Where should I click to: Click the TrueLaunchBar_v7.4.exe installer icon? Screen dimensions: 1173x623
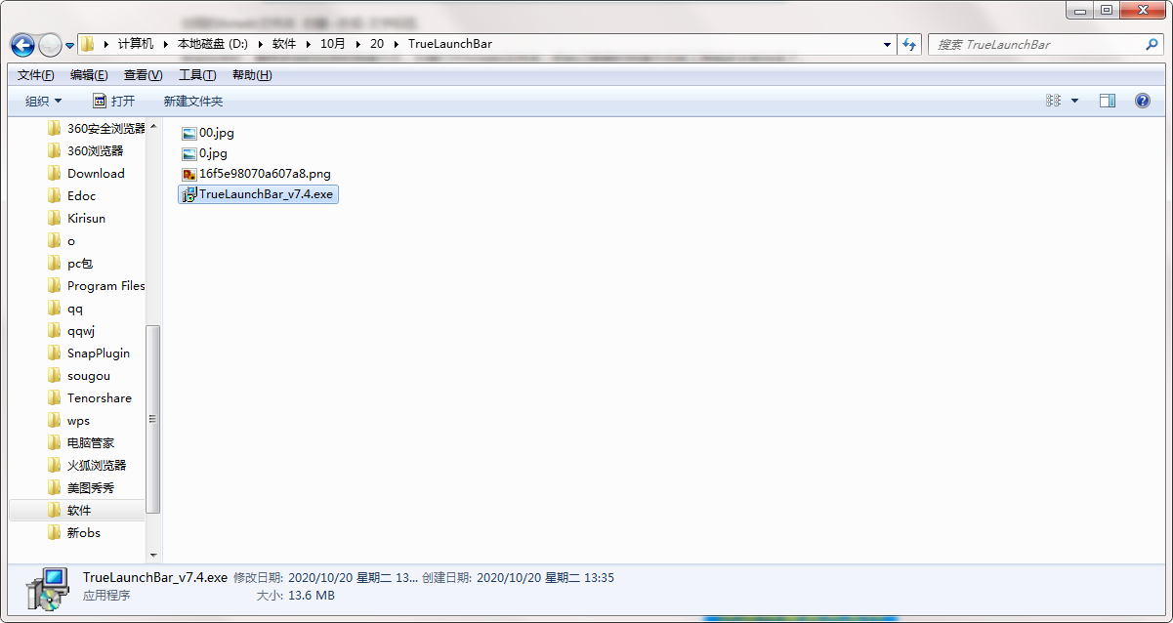click(x=189, y=195)
